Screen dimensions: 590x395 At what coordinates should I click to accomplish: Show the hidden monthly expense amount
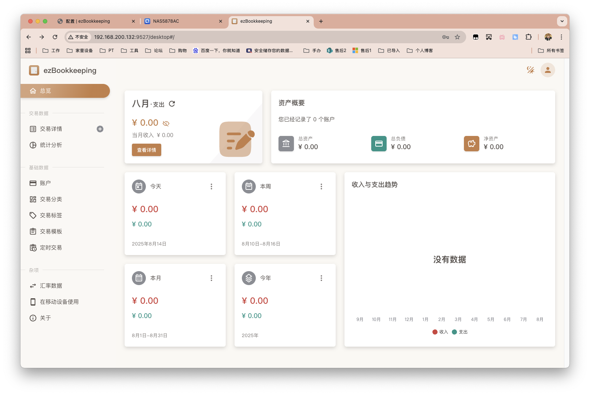pyautogui.click(x=166, y=123)
